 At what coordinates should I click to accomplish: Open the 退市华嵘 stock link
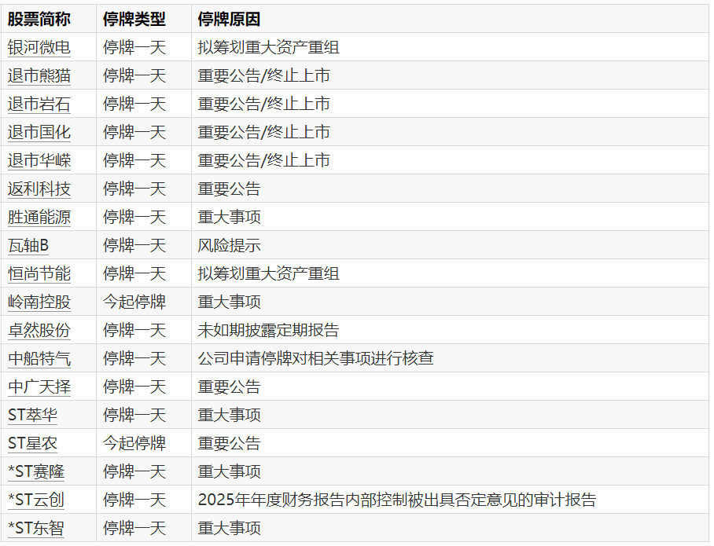pos(39,160)
